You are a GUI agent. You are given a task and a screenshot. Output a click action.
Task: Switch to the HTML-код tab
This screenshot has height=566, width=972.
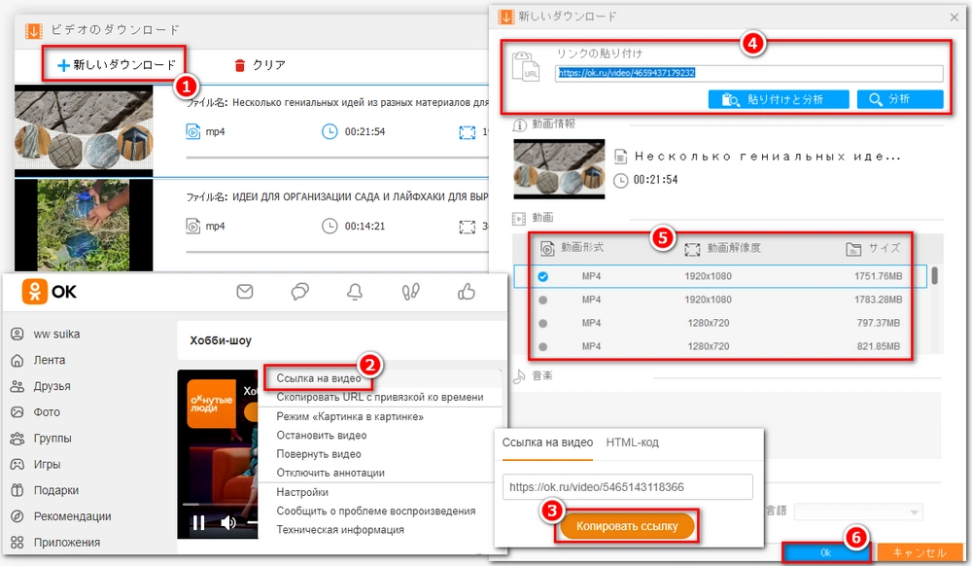coord(632,442)
